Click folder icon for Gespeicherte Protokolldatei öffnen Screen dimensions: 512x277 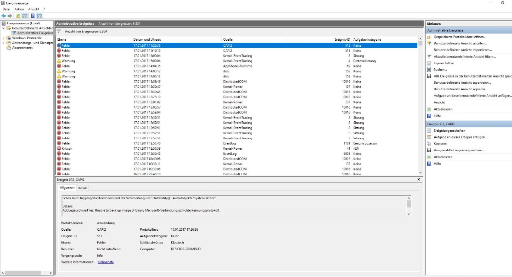[429, 37]
